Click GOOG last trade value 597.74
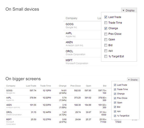This screenshot has height=128, width=144. point(33,90)
